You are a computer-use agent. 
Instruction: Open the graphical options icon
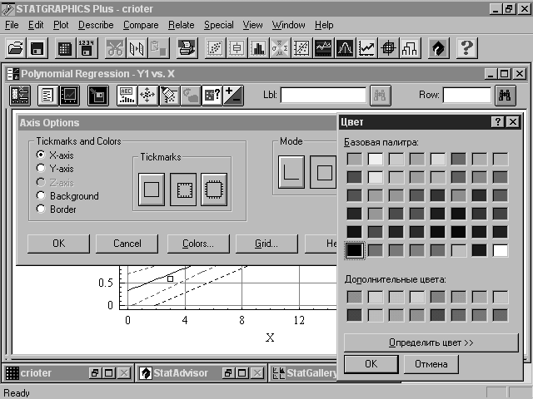click(69, 96)
